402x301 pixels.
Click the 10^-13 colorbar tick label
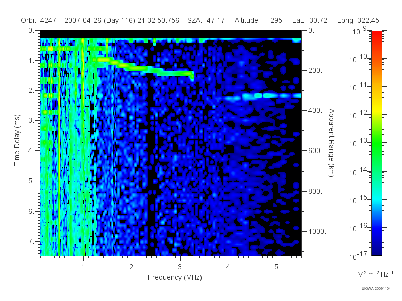[359, 143]
